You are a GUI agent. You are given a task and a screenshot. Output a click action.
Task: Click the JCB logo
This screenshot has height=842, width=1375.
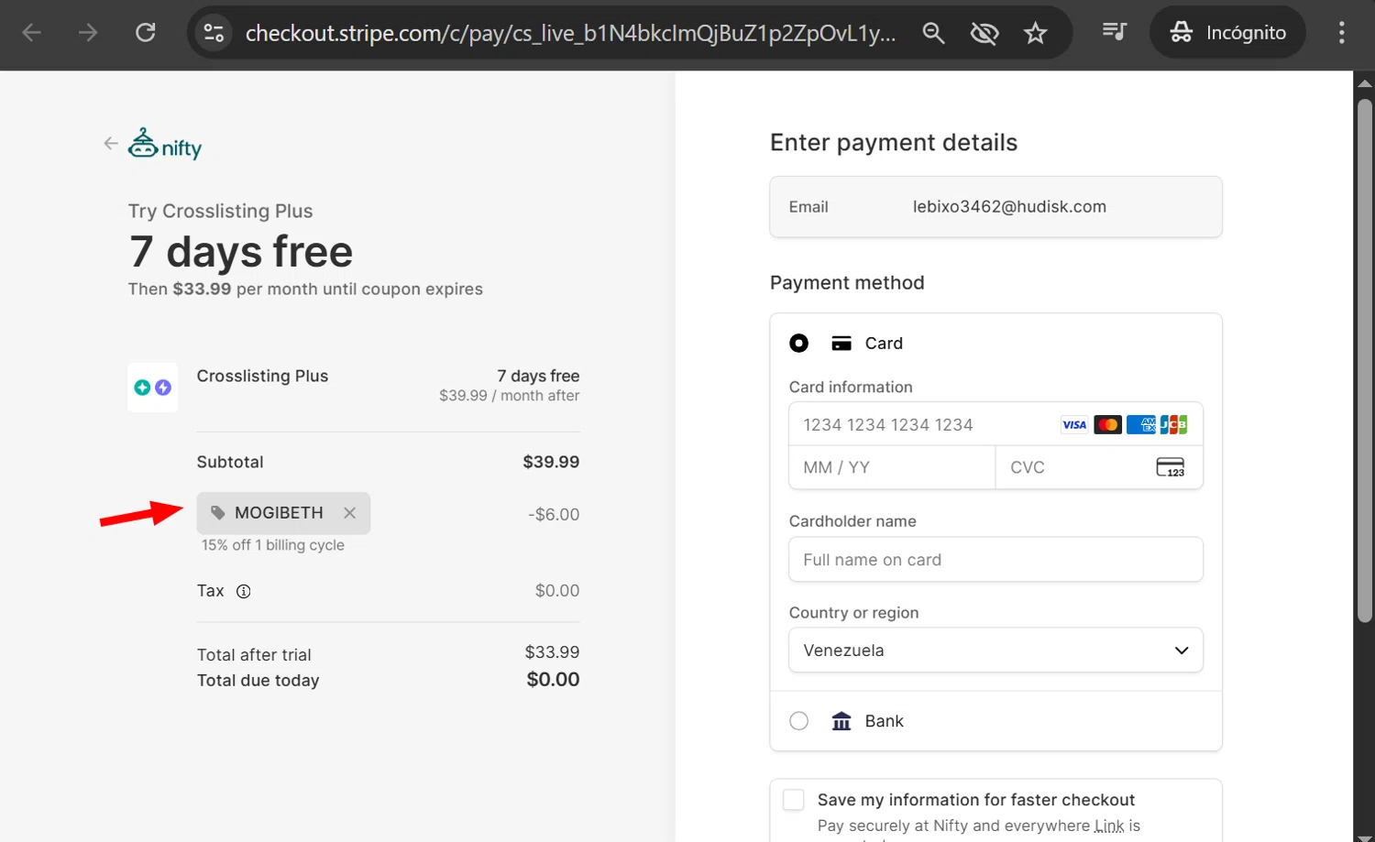point(1174,424)
